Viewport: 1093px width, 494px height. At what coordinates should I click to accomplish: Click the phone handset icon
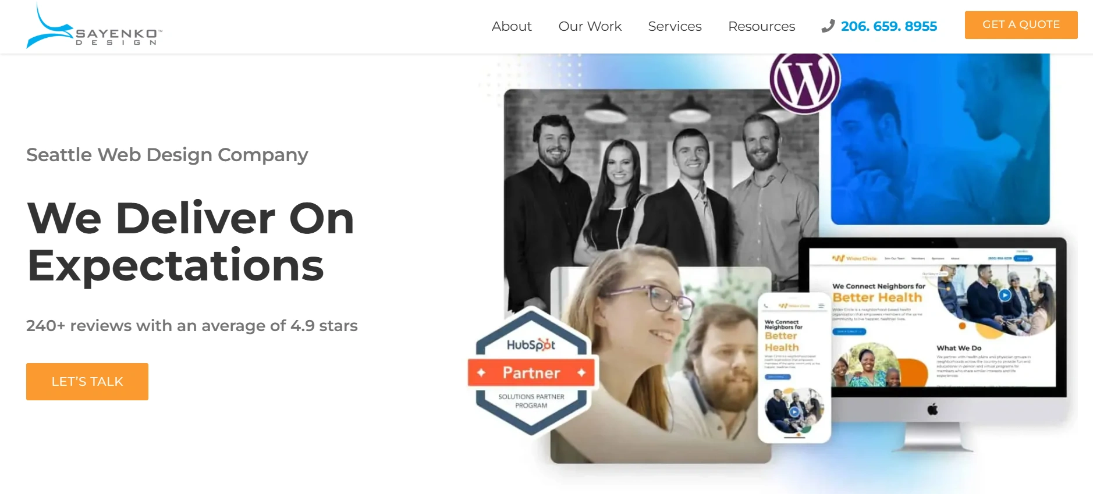click(x=828, y=26)
